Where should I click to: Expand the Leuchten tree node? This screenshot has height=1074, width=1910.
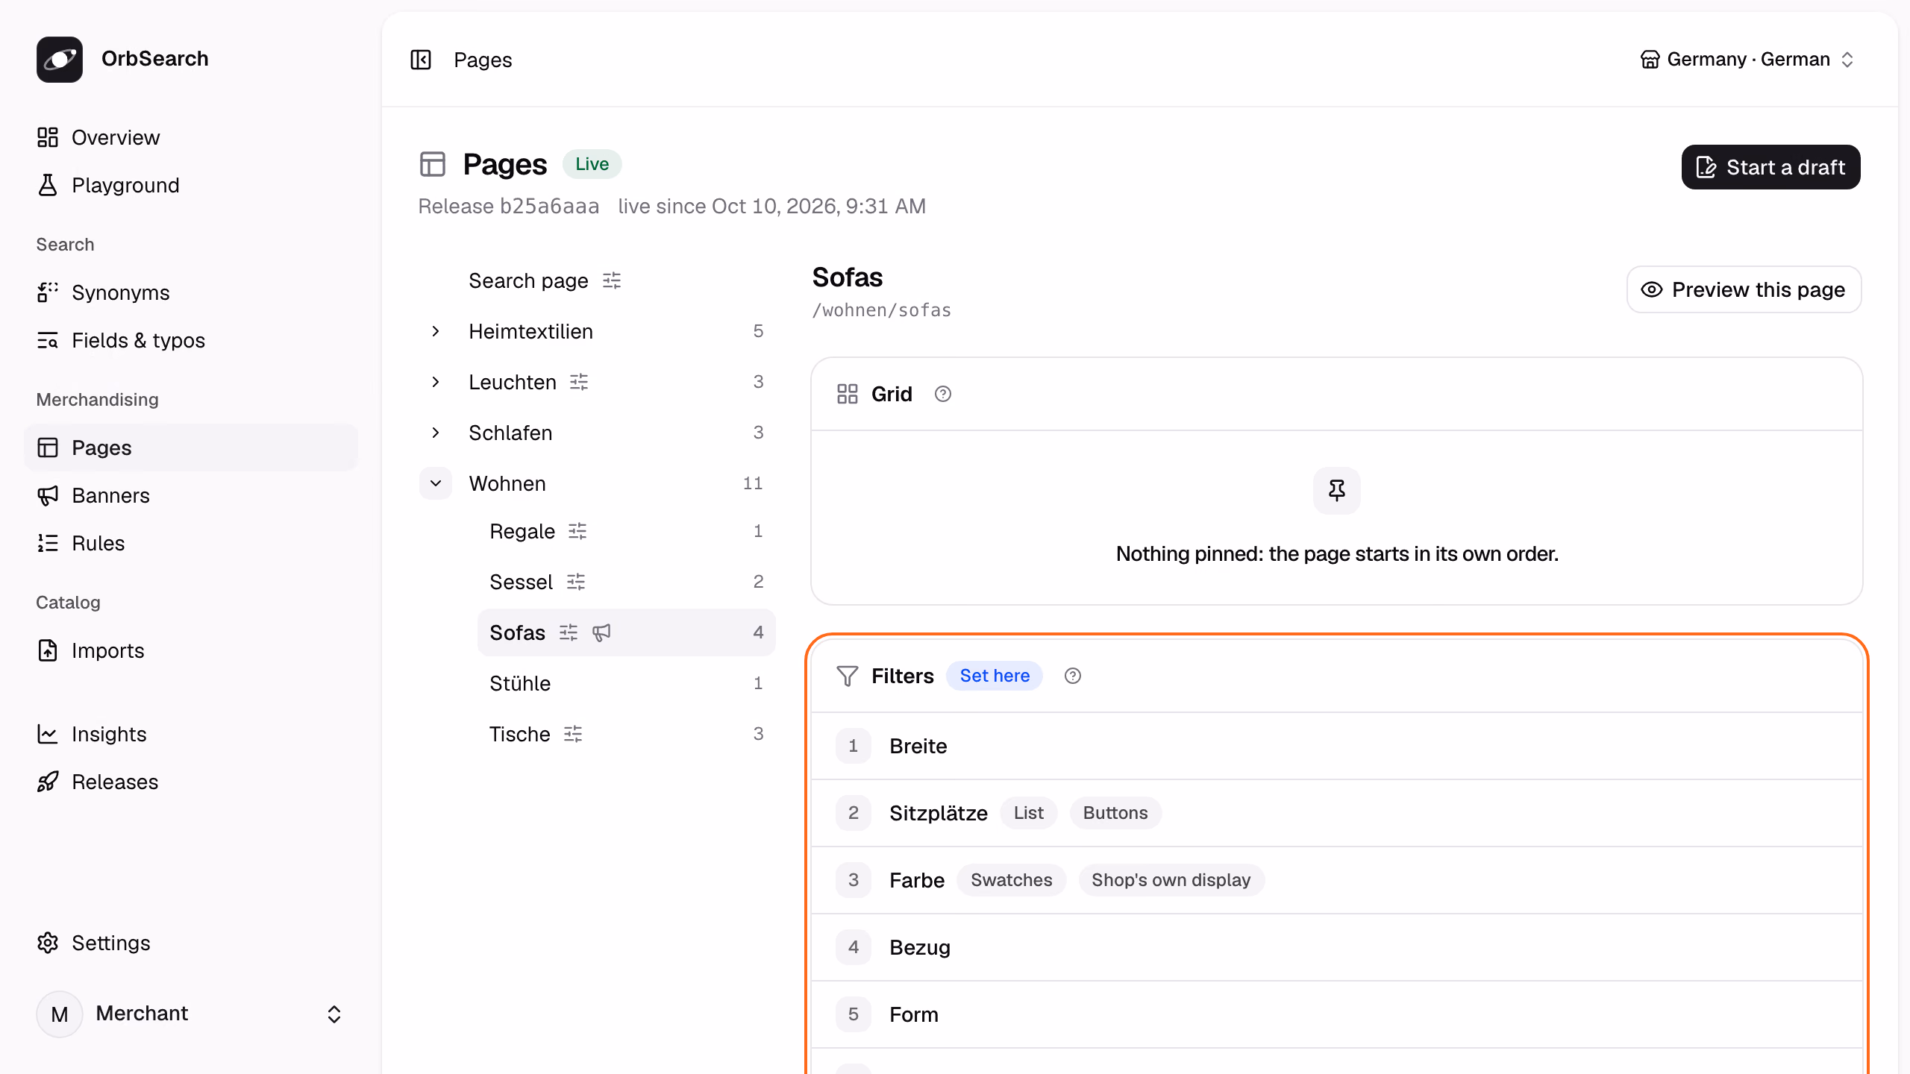[436, 382]
